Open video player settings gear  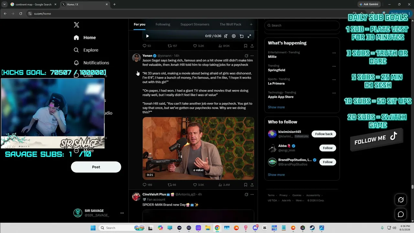click(234, 36)
